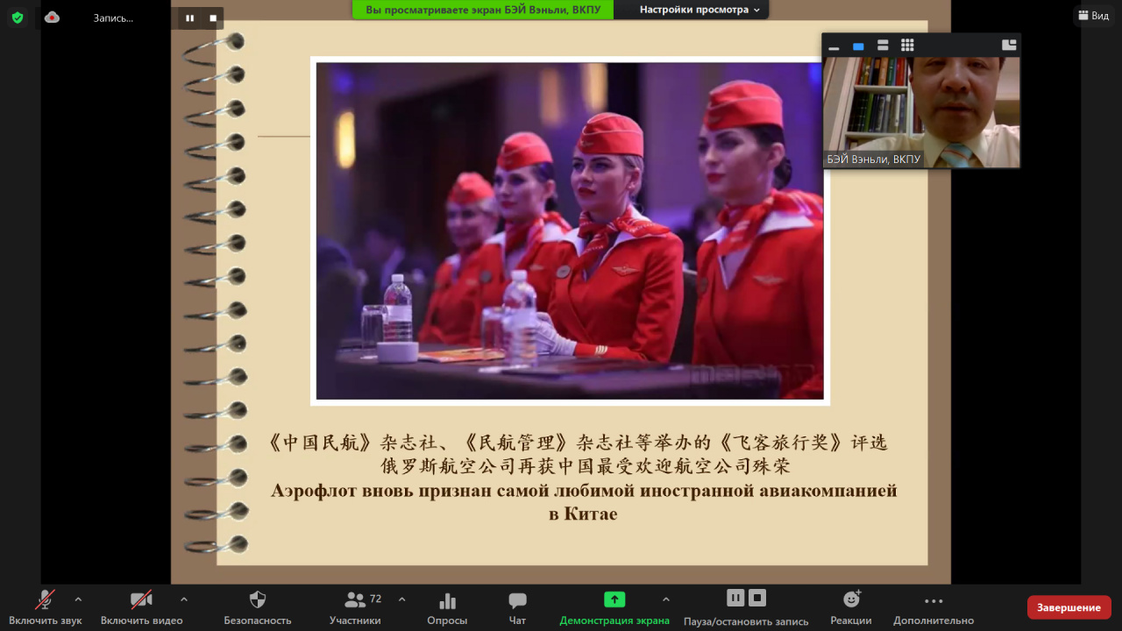
Task: Click the green encryption shield icon
Action: tap(18, 18)
